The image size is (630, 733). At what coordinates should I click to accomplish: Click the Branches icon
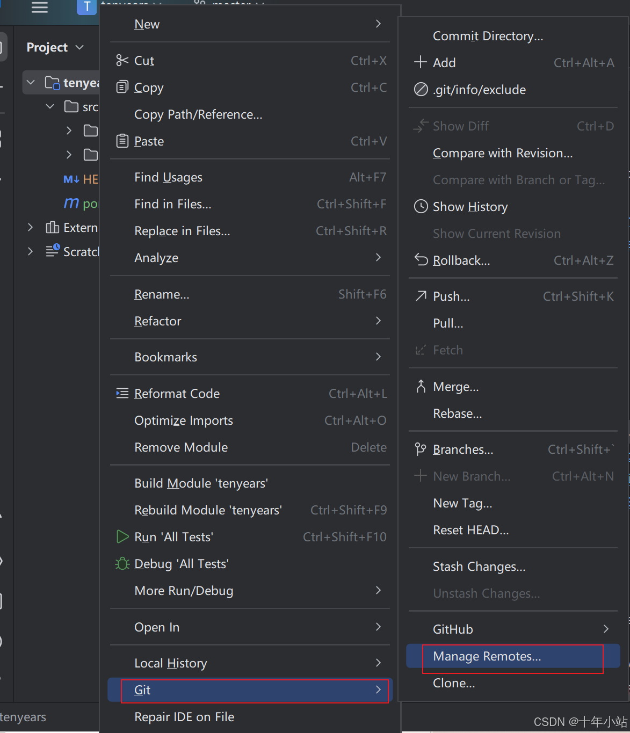(x=421, y=449)
